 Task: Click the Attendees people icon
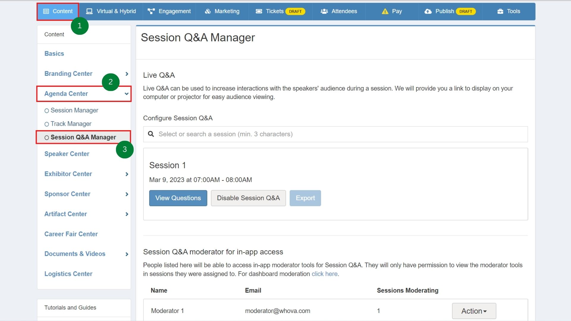pyautogui.click(x=324, y=11)
